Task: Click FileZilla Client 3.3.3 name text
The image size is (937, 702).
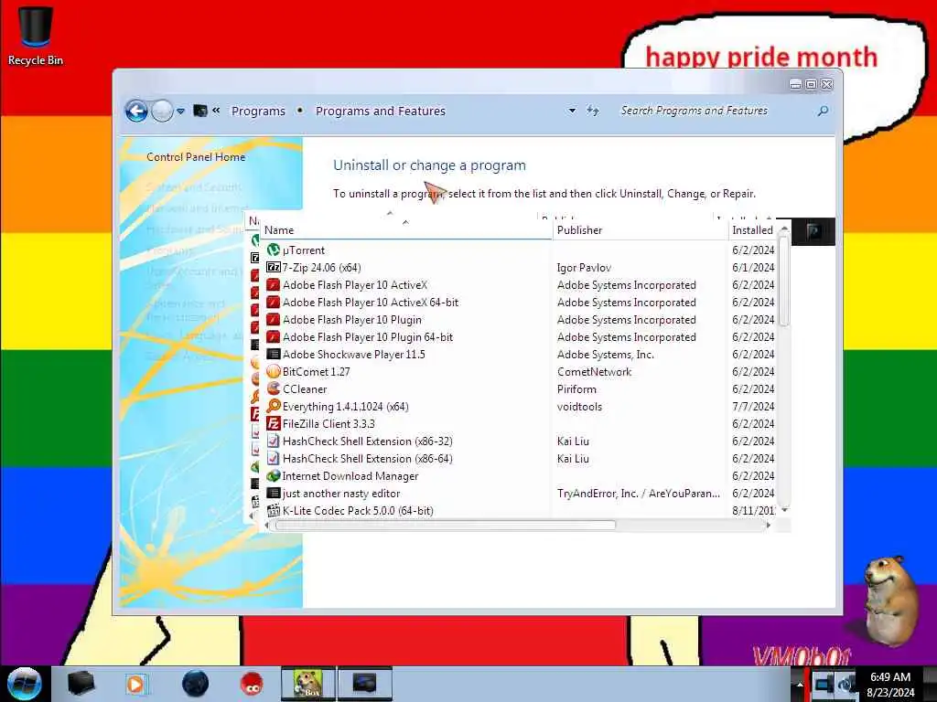Action: coord(328,424)
